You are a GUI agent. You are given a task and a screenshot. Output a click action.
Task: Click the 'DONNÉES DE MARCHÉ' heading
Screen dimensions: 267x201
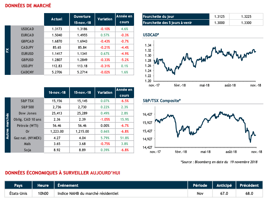pos(28,6)
